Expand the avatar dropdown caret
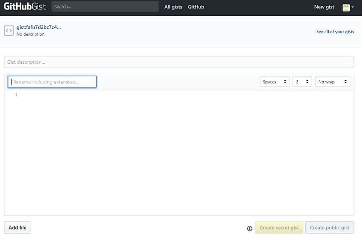362x240 pixels. pyautogui.click(x=352, y=7)
